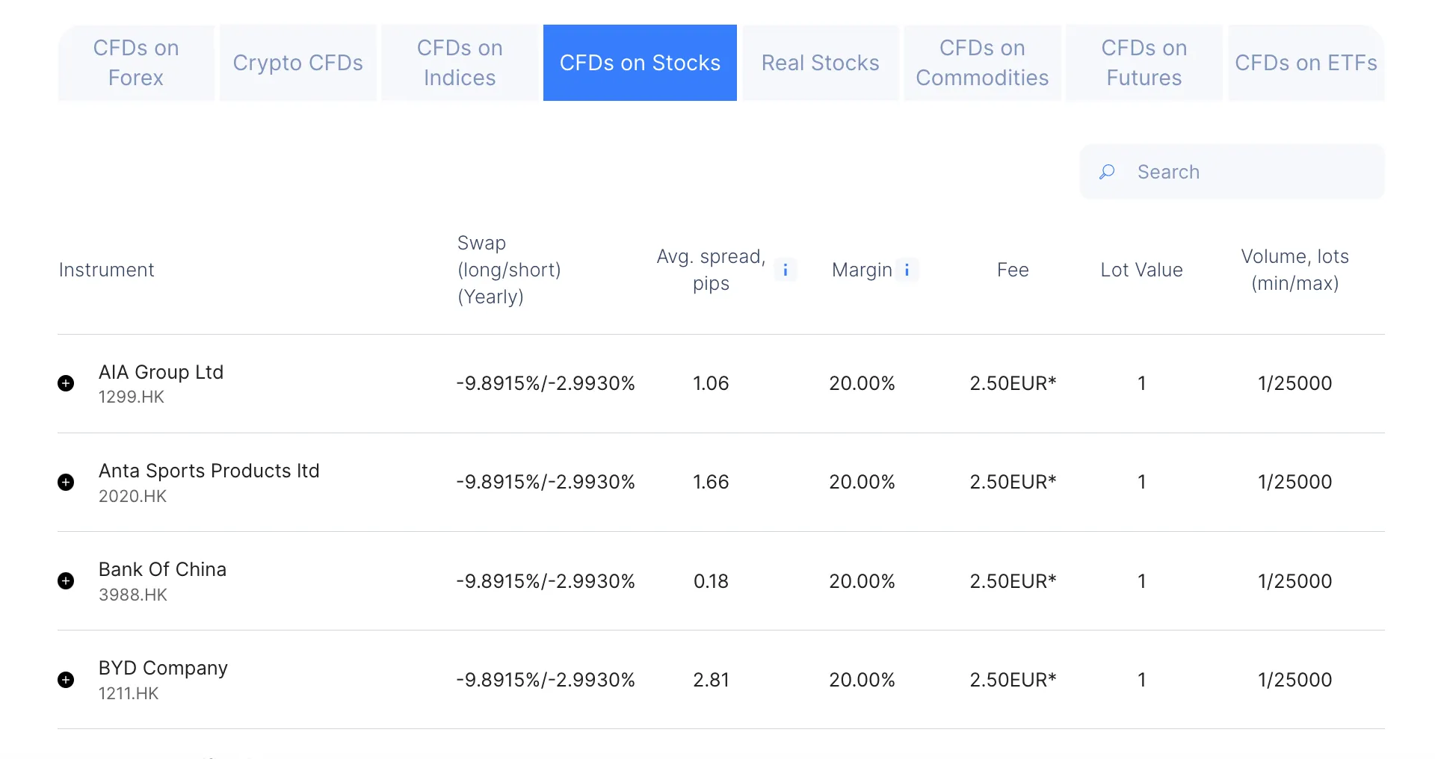Click the Lot Value column header
This screenshot has height=759, width=1435.
tap(1141, 270)
